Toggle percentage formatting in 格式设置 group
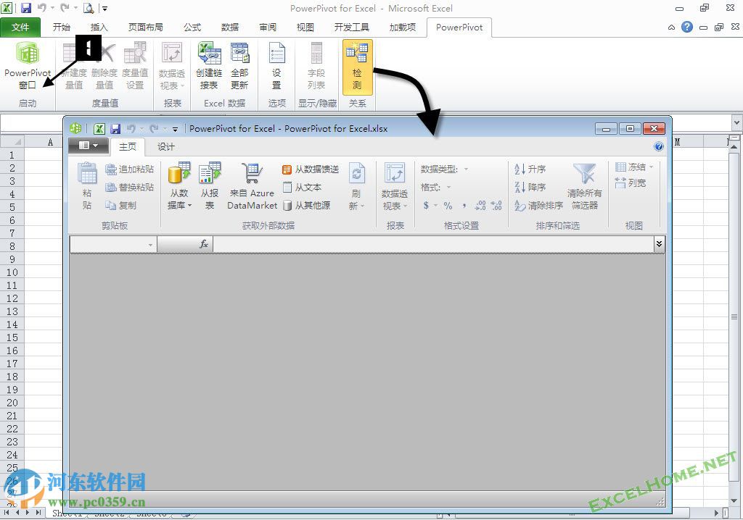Image resolution: width=743 pixels, height=520 pixels. [448, 206]
